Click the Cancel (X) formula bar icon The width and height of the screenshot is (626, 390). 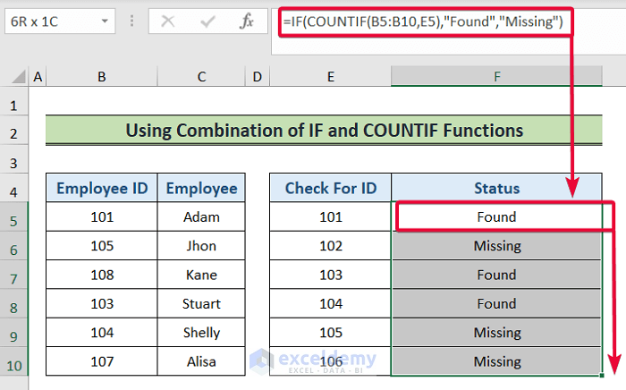tap(167, 21)
